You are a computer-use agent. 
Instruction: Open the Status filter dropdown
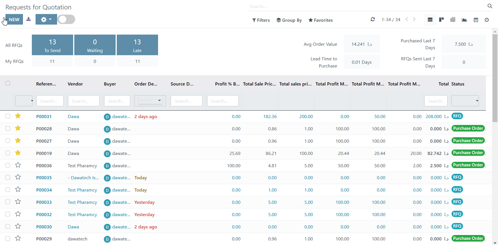click(x=465, y=101)
